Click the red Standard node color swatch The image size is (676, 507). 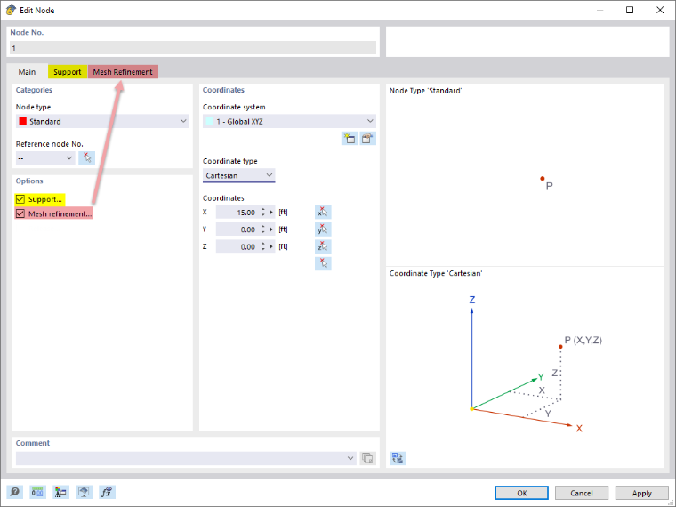(x=23, y=121)
